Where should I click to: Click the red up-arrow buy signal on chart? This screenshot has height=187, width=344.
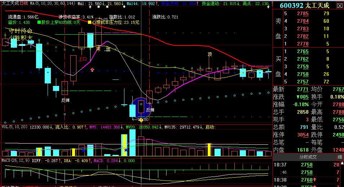pyautogui.click(x=92, y=70)
